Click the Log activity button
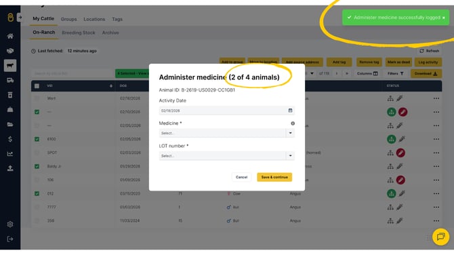Image resolution: width=454 pixels, height=255 pixels. click(x=428, y=62)
